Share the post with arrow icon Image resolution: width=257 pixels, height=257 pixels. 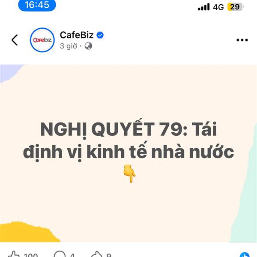pos(97,254)
